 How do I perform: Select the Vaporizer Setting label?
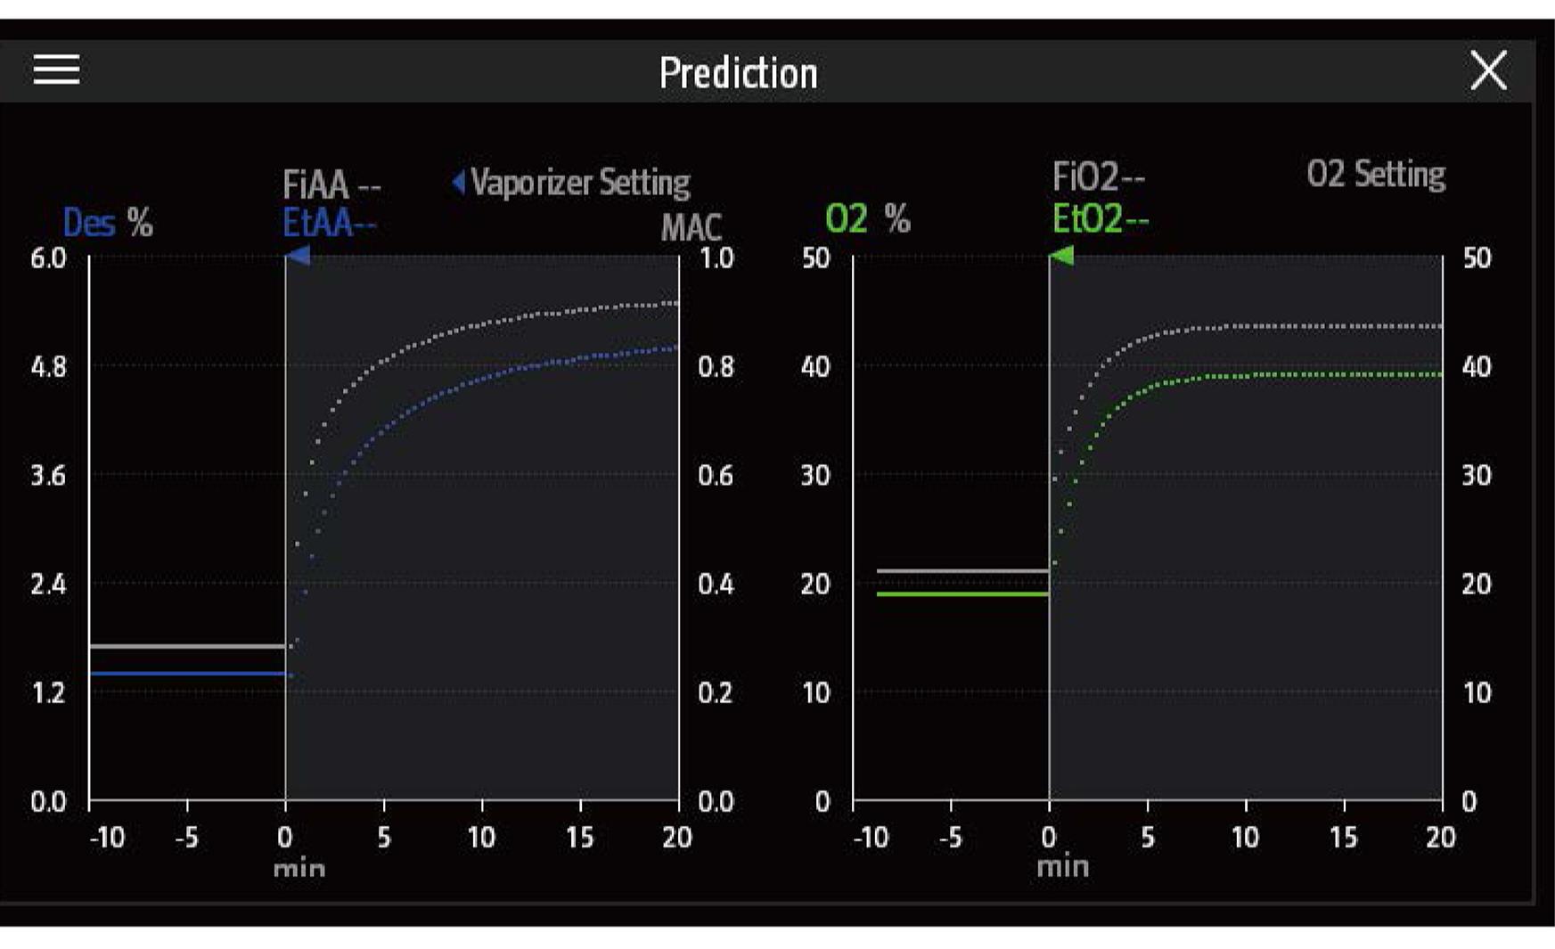click(x=580, y=183)
